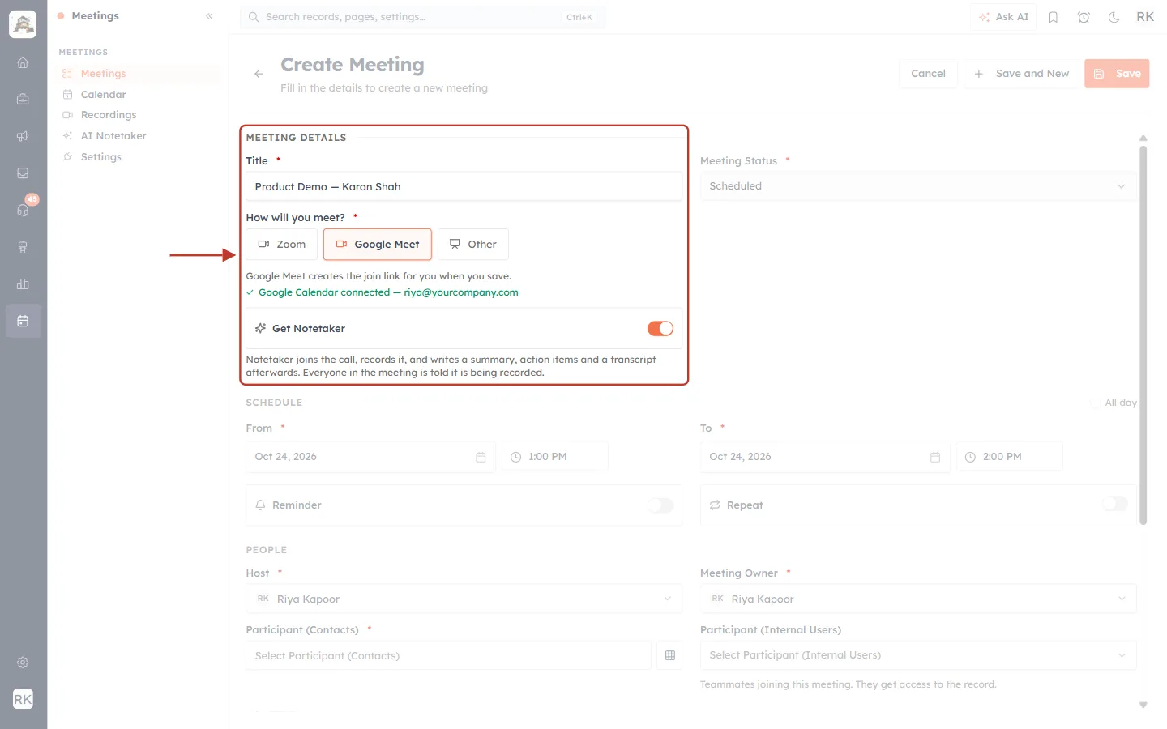Collapse the sidebar with double chevron
The height and width of the screenshot is (729, 1167).
(209, 16)
